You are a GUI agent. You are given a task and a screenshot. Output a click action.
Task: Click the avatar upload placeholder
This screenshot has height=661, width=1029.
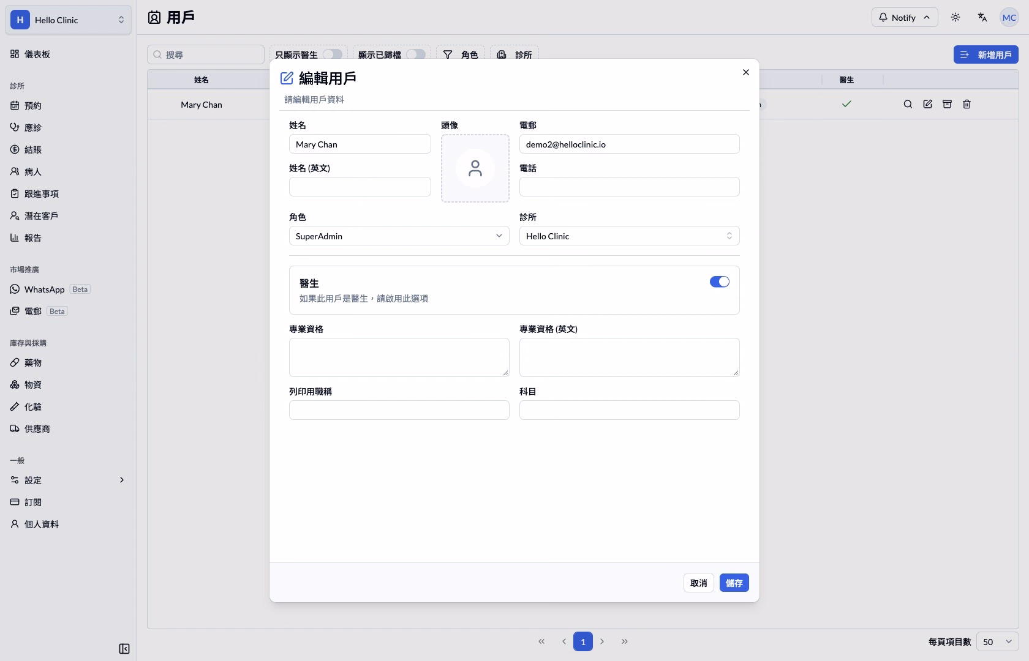tap(475, 168)
